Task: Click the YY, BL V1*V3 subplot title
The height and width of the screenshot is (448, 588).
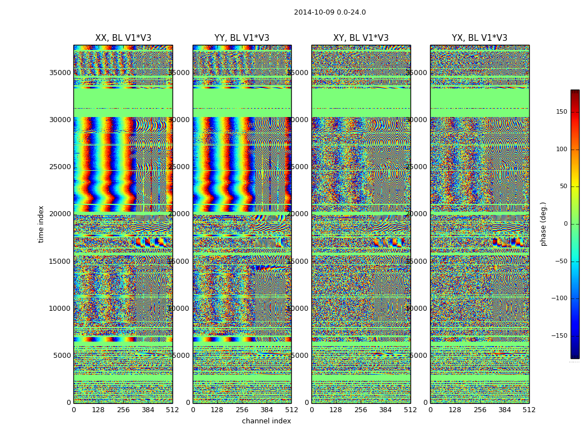Action: pyautogui.click(x=242, y=38)
